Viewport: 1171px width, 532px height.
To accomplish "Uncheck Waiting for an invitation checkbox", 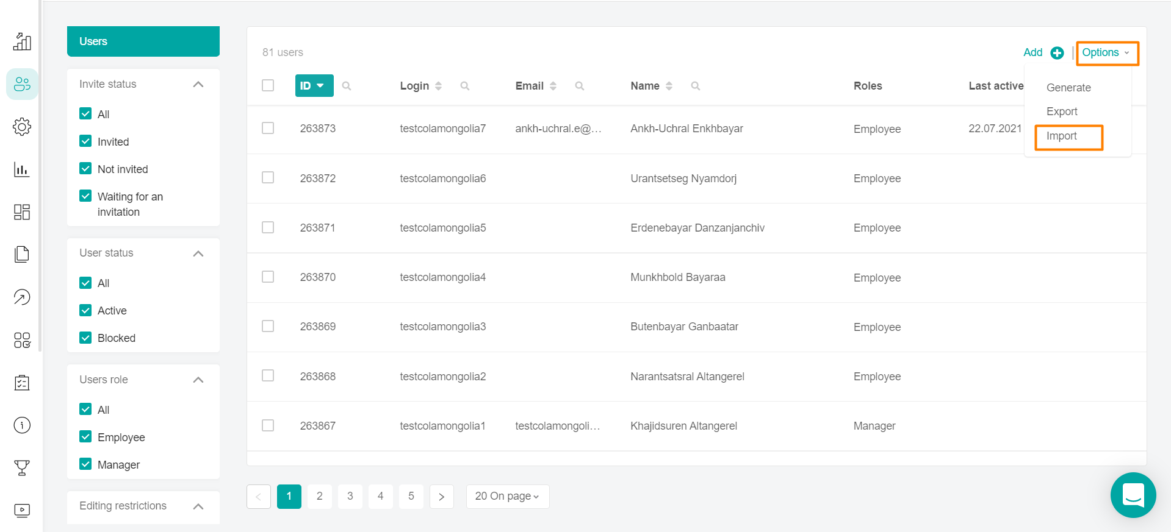I will pyautogui.click(x=85, y=196).
